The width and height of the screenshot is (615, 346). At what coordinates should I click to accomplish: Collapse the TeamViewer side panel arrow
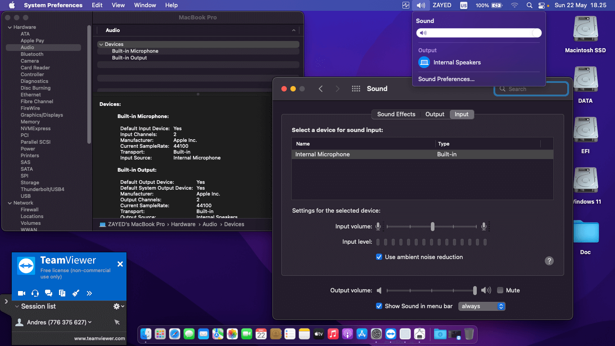pyautogui.click(x=6, y=301)
